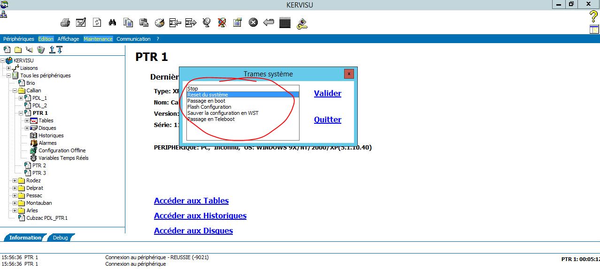Click the yellow help question mark icon
Viewport: 600px width, 269px height.
click(594, 16)
